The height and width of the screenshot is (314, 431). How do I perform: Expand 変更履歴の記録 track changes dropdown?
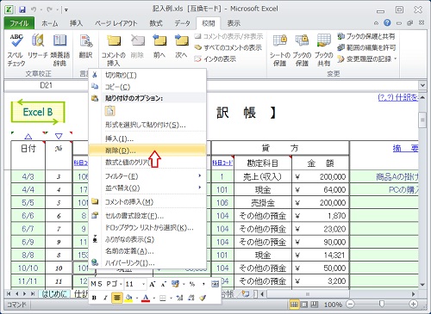[396, 58]
